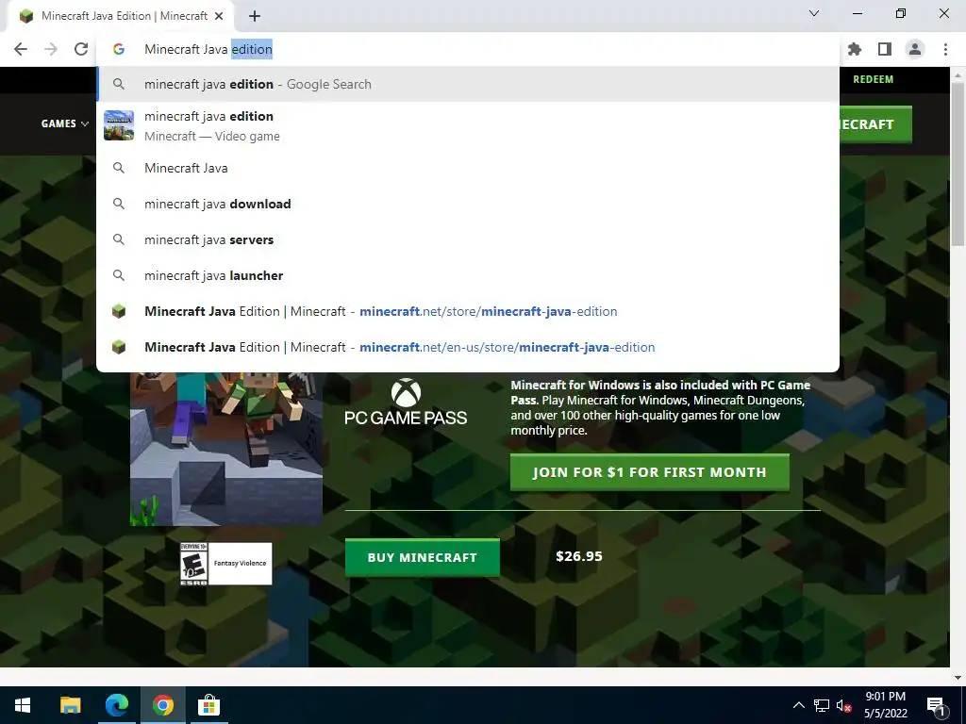Viewport: 966px width, 724px height.
Task: Open the minecraft.net/store/minecraft-java-edition suggestion
Action: tap(468, 311)
